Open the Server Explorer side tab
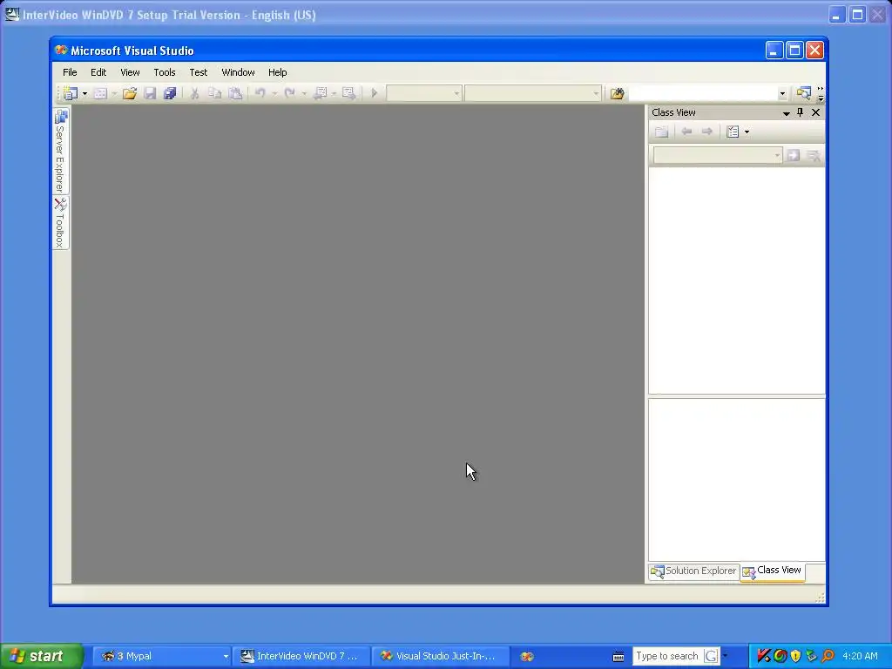 point(61,152)
